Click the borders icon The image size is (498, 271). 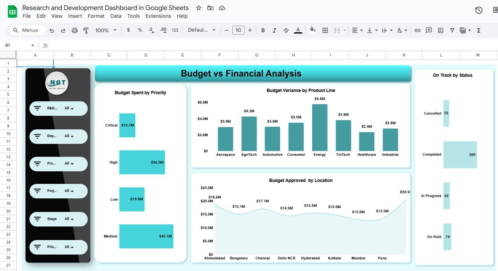[325, 30]
